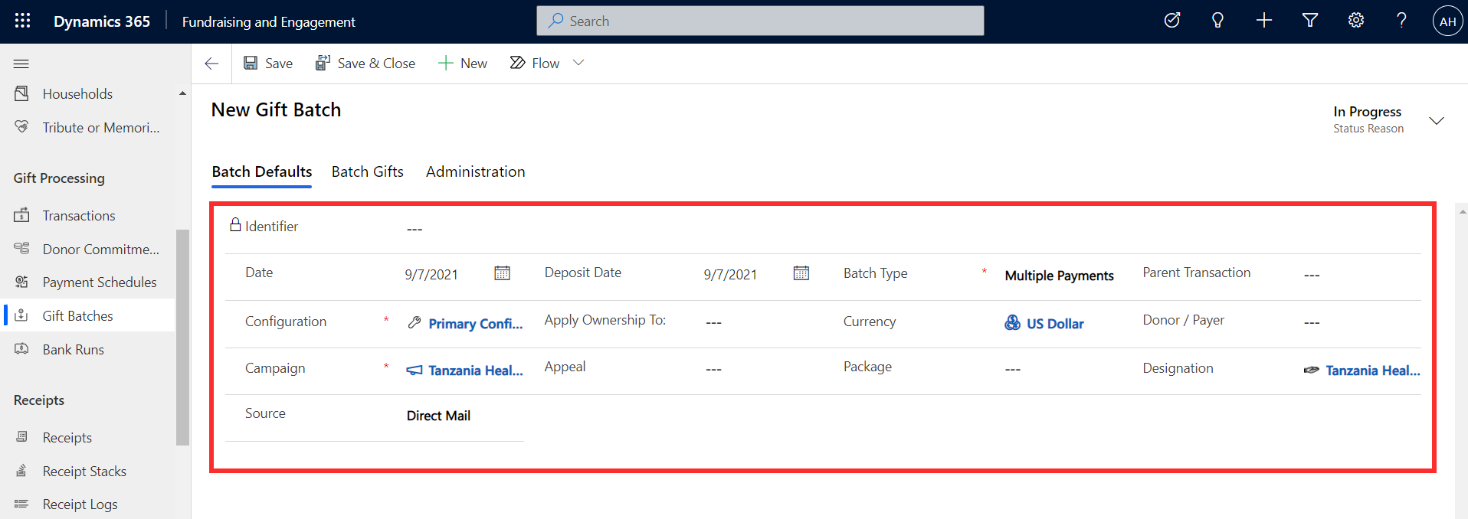Viewport: 1468px width, 519px height.
Task: Click the New button label
Action: coord(473,64)
